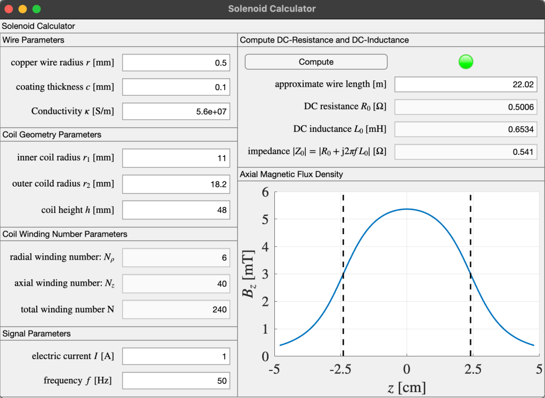Select the coating thickness input field
Screen dimensions: 545x398
[176, 87]
